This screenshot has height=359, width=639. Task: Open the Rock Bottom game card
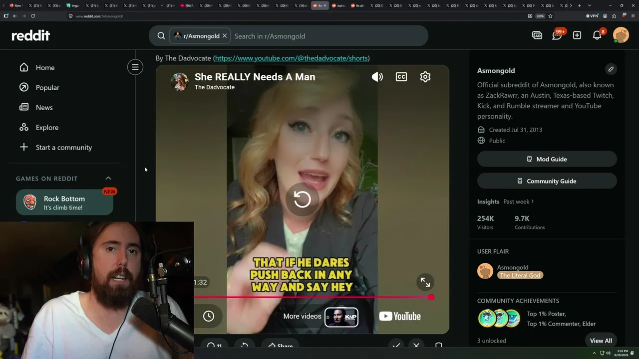click(x=64, y=202)
